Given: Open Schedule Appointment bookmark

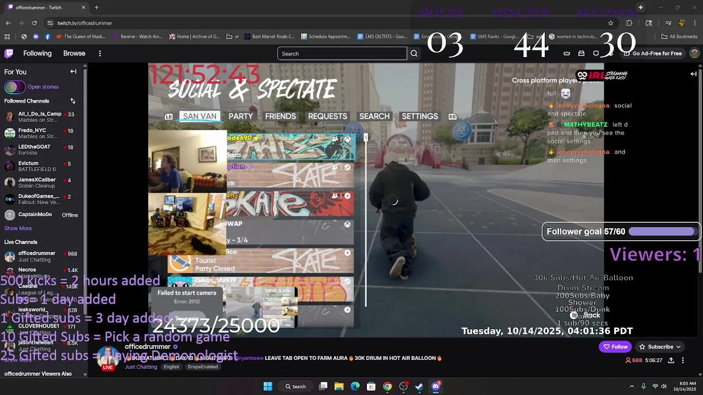Looking at the screenshot, I should pyautogui.click(x=326, y=37).
